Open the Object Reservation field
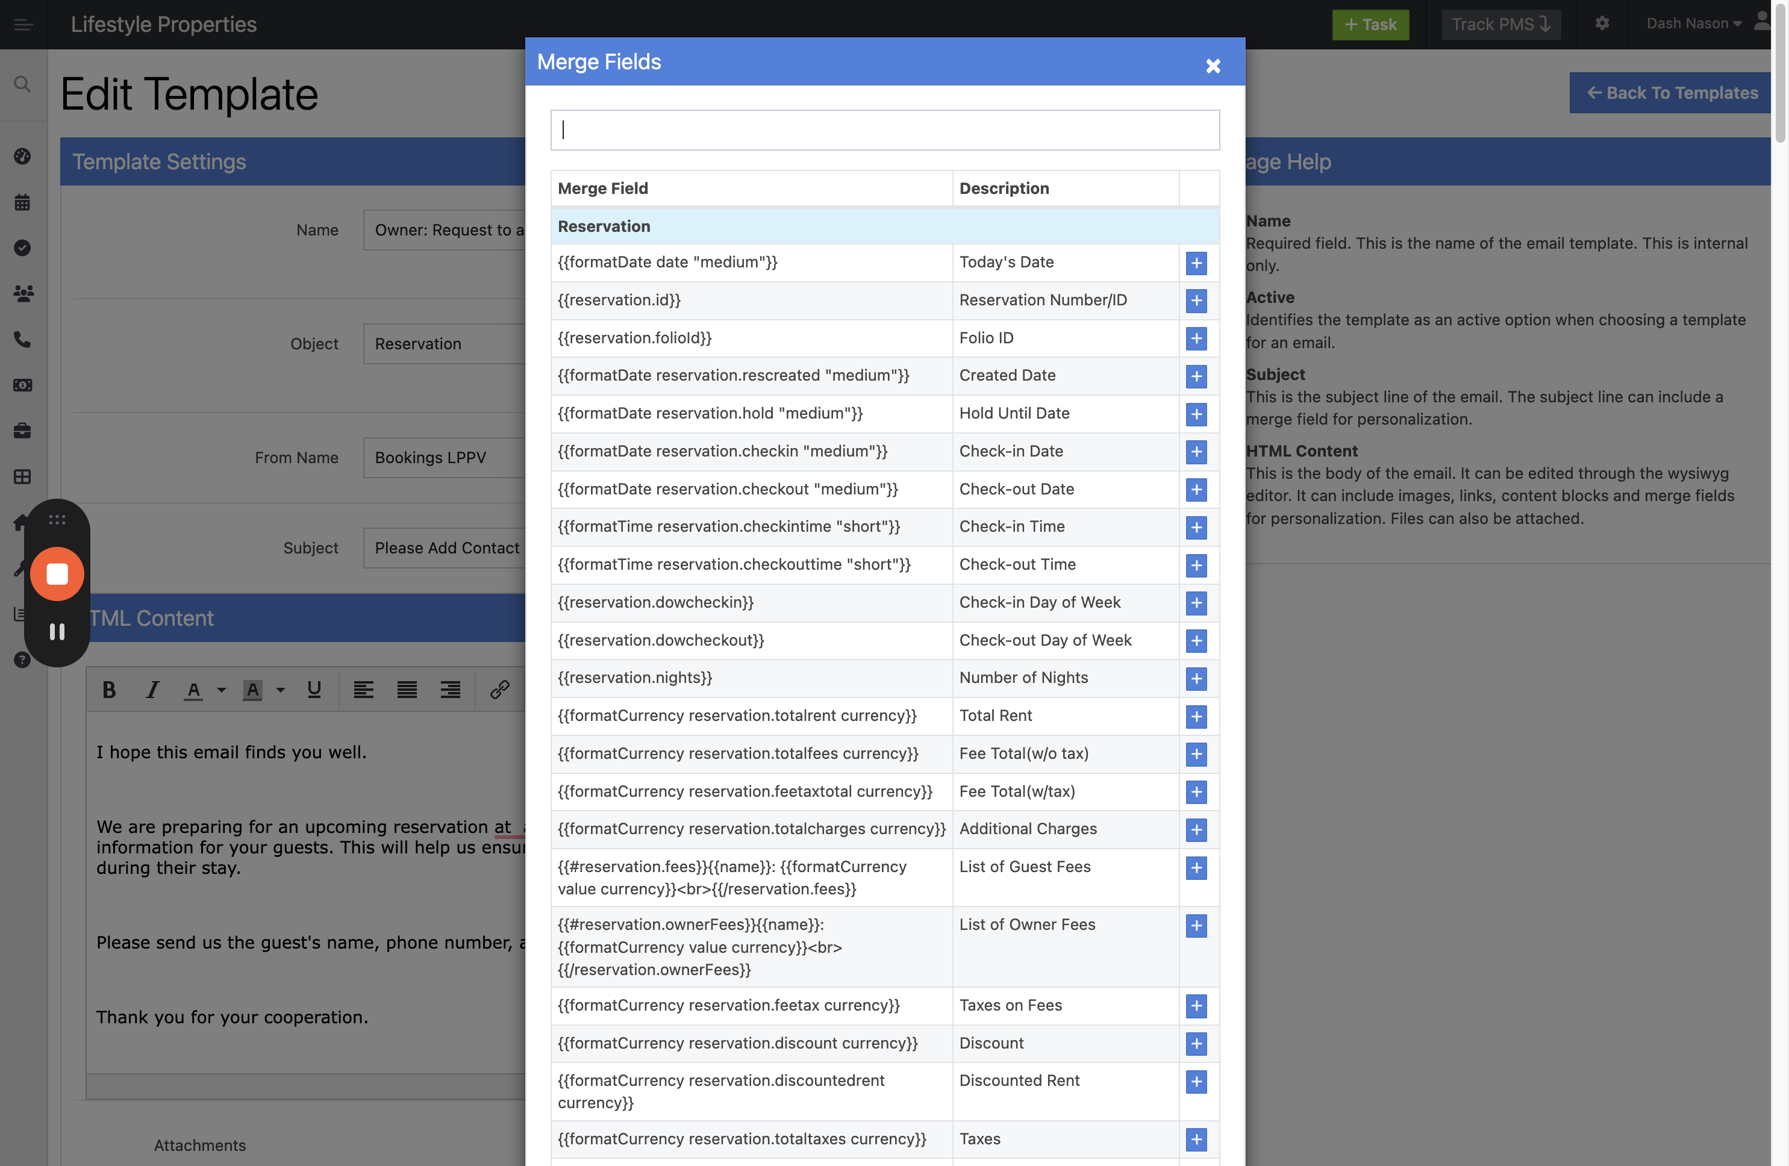This screenshot has width=1789, height=1166. point(443,343)
